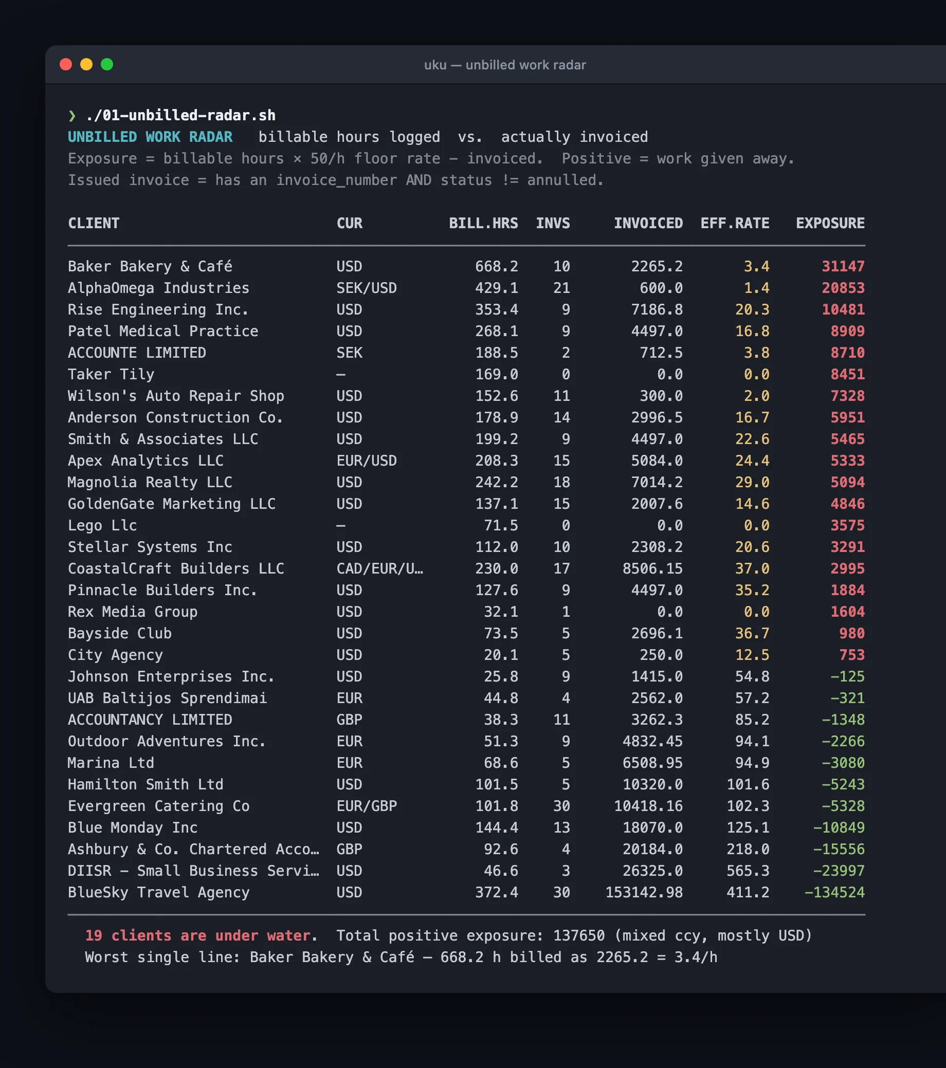Click 'Bayside Club' client name
Viewport: 946px width, 1068px height.
(120, 633)
